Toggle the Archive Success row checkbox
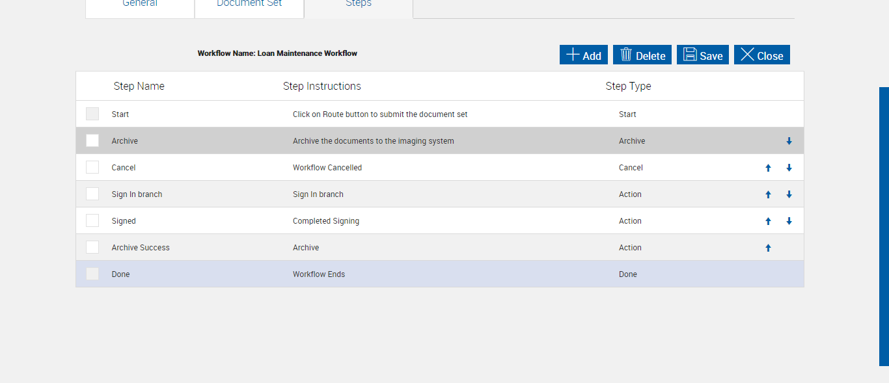Image resolution: width=889 pixels, height=383 pixels. click(92, 248)
